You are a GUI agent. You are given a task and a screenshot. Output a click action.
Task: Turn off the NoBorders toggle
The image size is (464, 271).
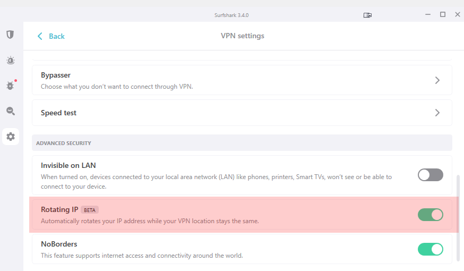pyautogui.click(x=430, y=249)
